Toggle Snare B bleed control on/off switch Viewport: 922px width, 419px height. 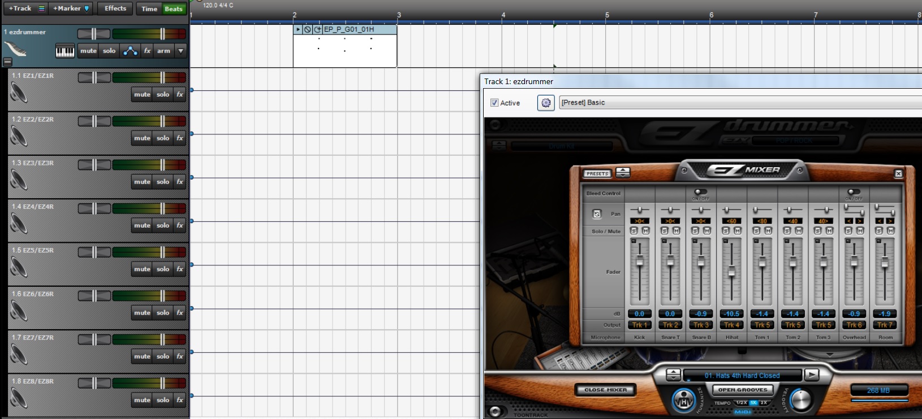(701, 192)
